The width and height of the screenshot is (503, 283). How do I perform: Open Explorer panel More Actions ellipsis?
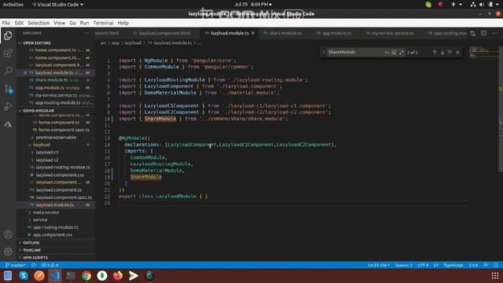[x=86, y=33]
